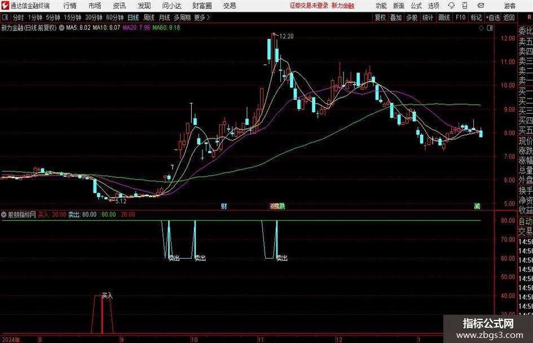Open the 公式 menu
Screen dimensions: 533x343
(x=416, y=6)
